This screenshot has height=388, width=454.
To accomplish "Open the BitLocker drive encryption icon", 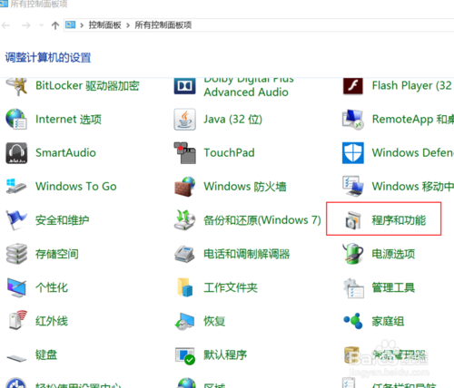I will pos(16,87).
